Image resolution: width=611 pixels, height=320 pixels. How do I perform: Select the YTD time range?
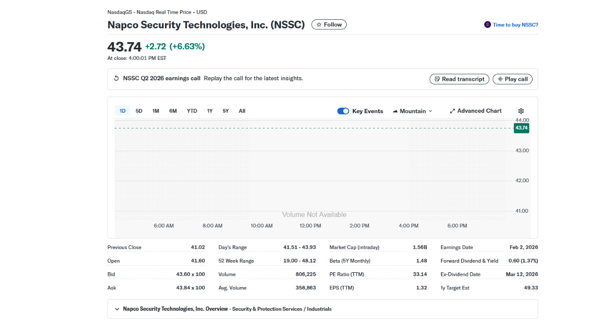coord(192,110)
